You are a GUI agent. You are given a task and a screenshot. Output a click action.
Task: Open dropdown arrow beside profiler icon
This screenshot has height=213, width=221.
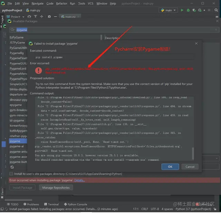204,10
